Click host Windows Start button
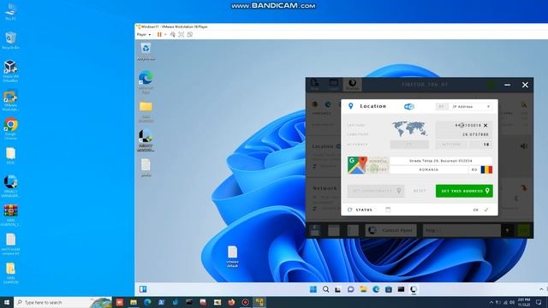 [x=7, y=302]
